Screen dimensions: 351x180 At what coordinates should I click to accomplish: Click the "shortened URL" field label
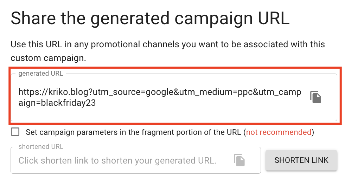[x=41, y=146]
